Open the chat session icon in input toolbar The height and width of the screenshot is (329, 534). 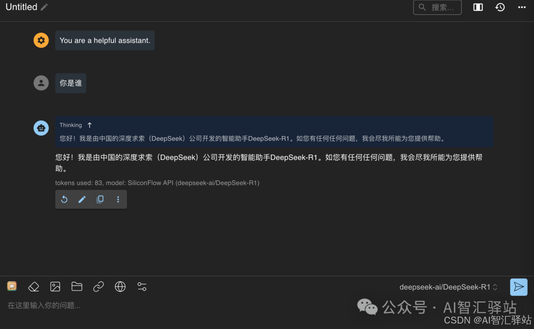click(12, 286)
